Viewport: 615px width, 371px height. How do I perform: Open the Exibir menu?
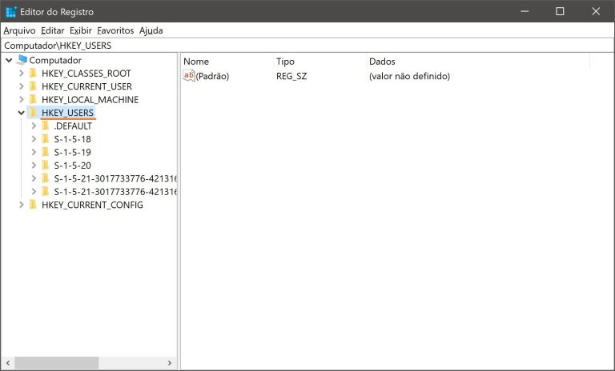point(82,30)
